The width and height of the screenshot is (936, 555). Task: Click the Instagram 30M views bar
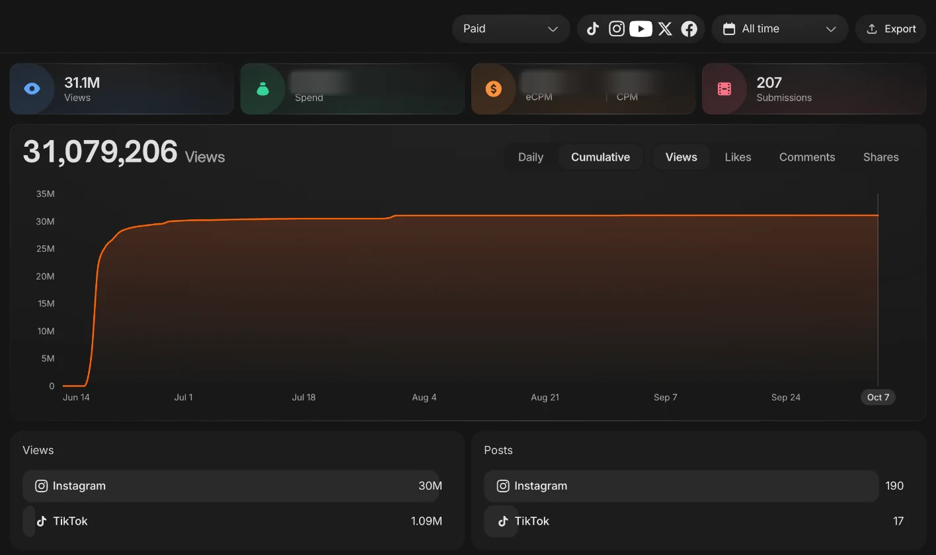coord(232,486)
